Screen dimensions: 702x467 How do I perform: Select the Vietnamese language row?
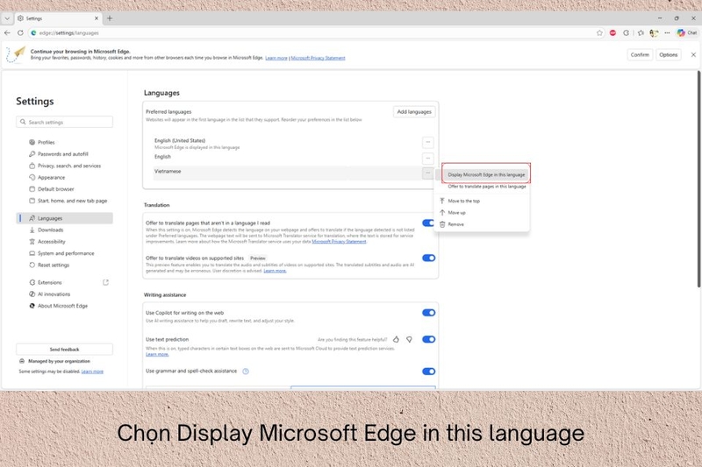pyautogui.click(x=287, y=173)
